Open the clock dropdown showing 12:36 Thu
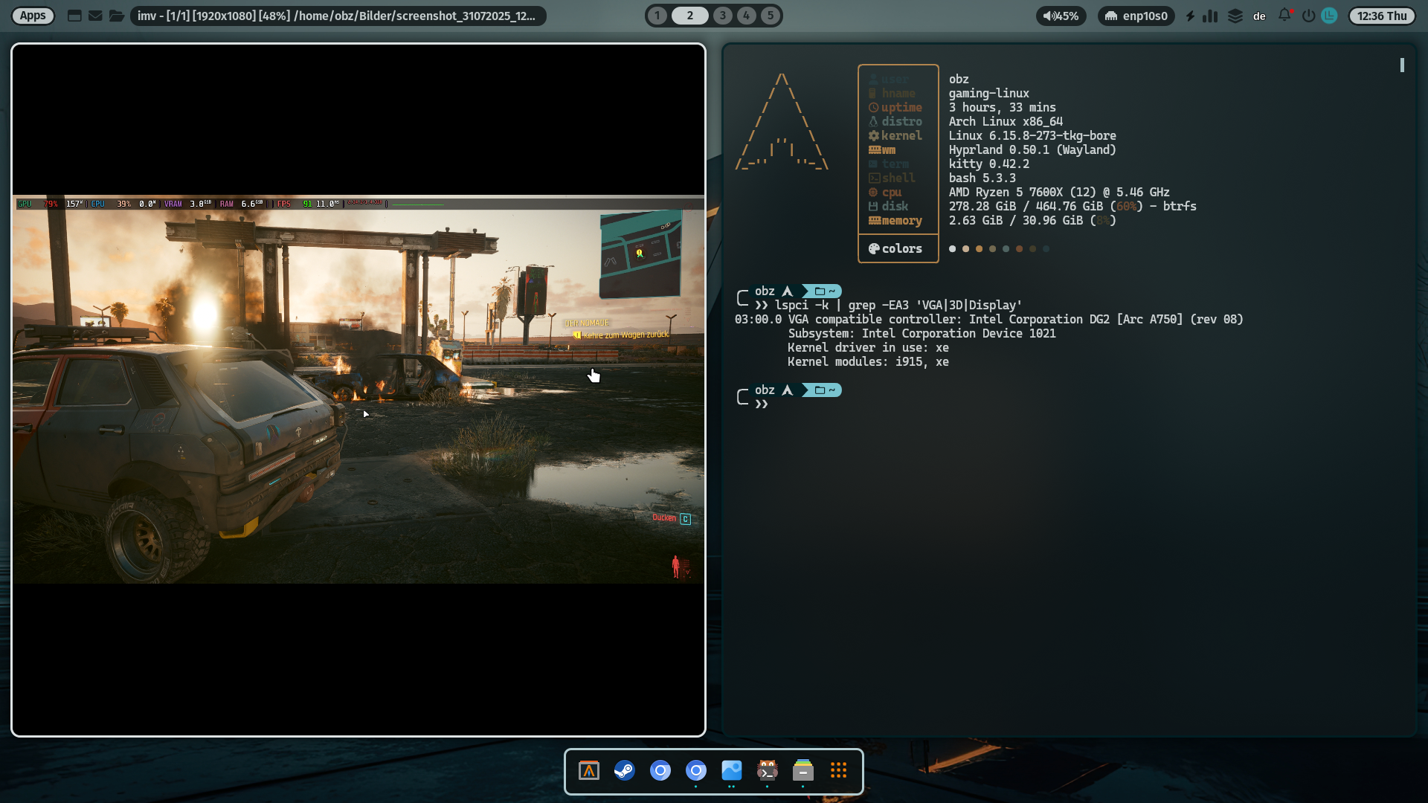This screenshot has width=1428, height=803. coord(1382,15)
